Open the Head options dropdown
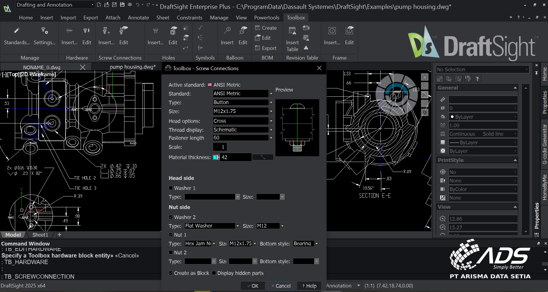548x292 pixels. click(270, 121)
